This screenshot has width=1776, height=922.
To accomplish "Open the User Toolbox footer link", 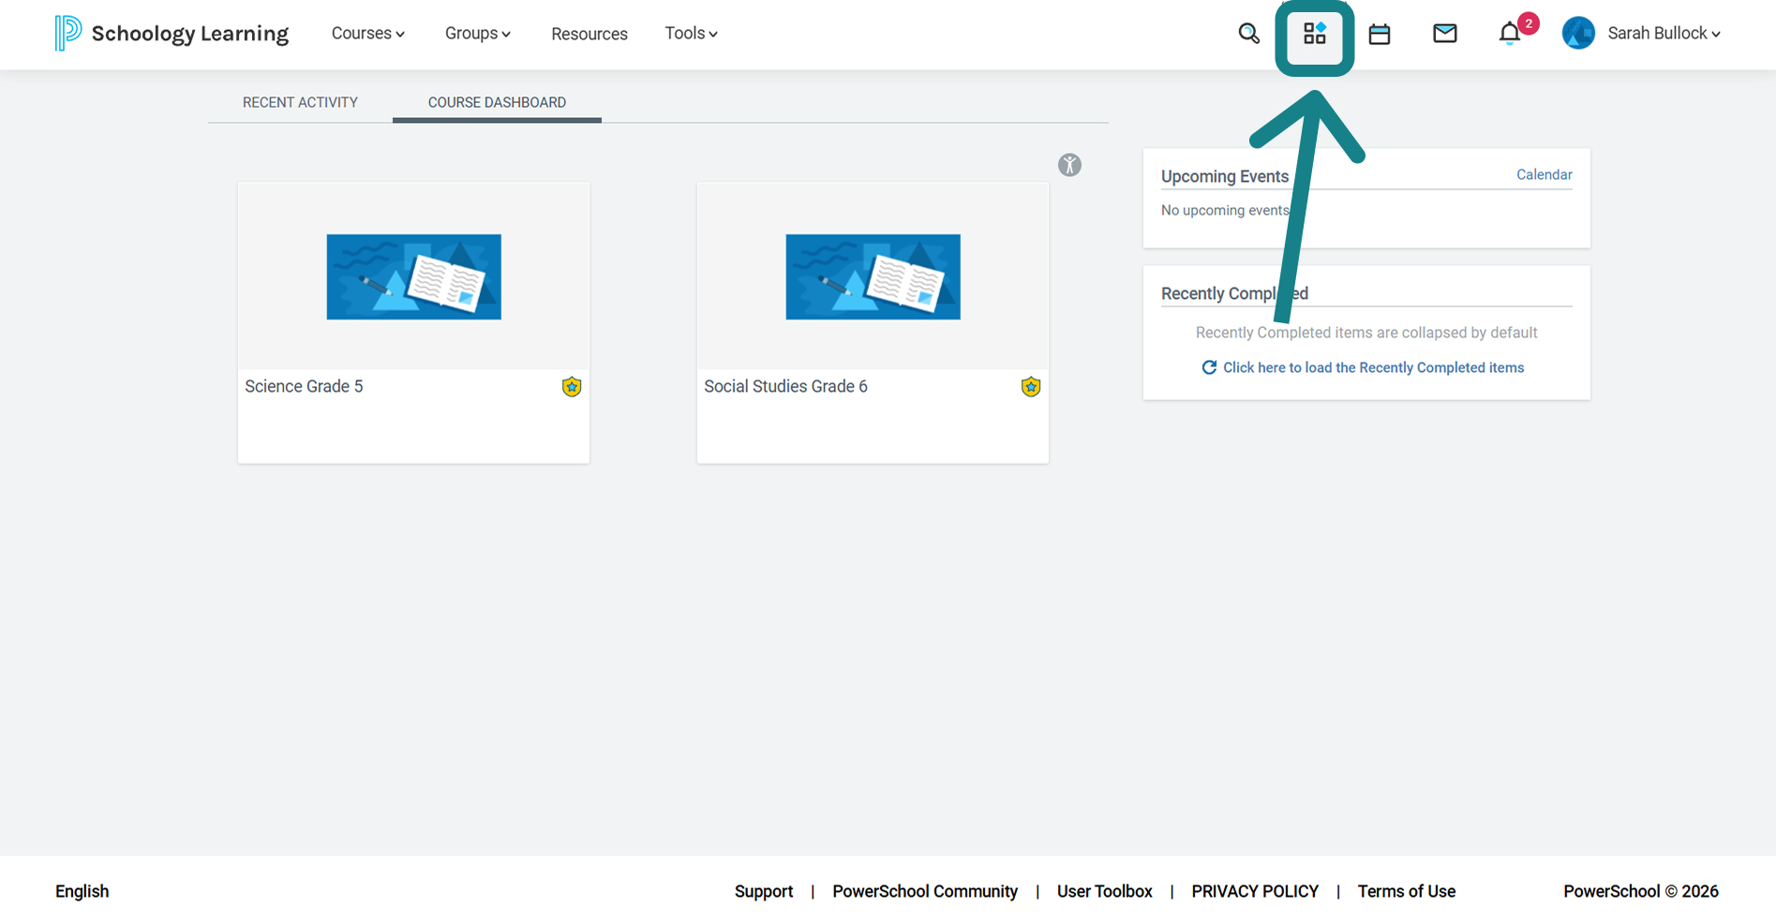I will pos(1104,891).
